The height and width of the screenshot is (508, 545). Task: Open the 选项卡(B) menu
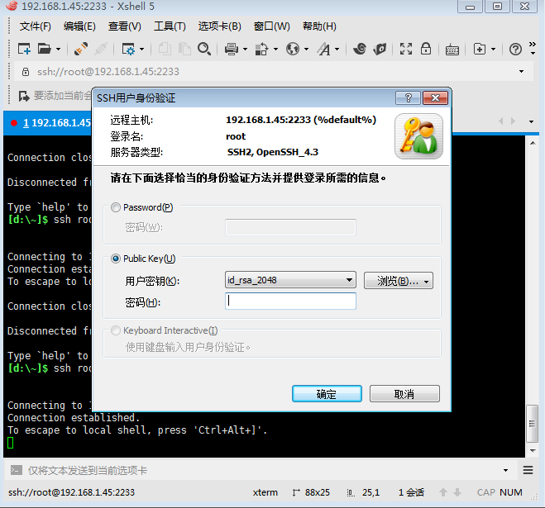tap(220, 26)
